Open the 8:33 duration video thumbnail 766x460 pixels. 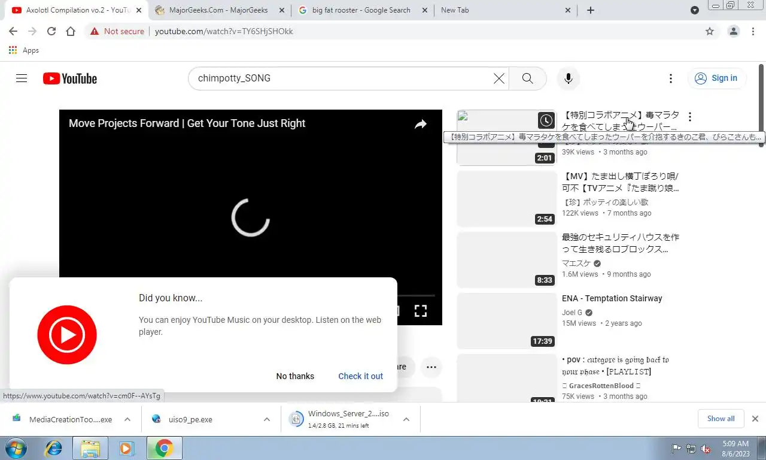tap(507, 260)
